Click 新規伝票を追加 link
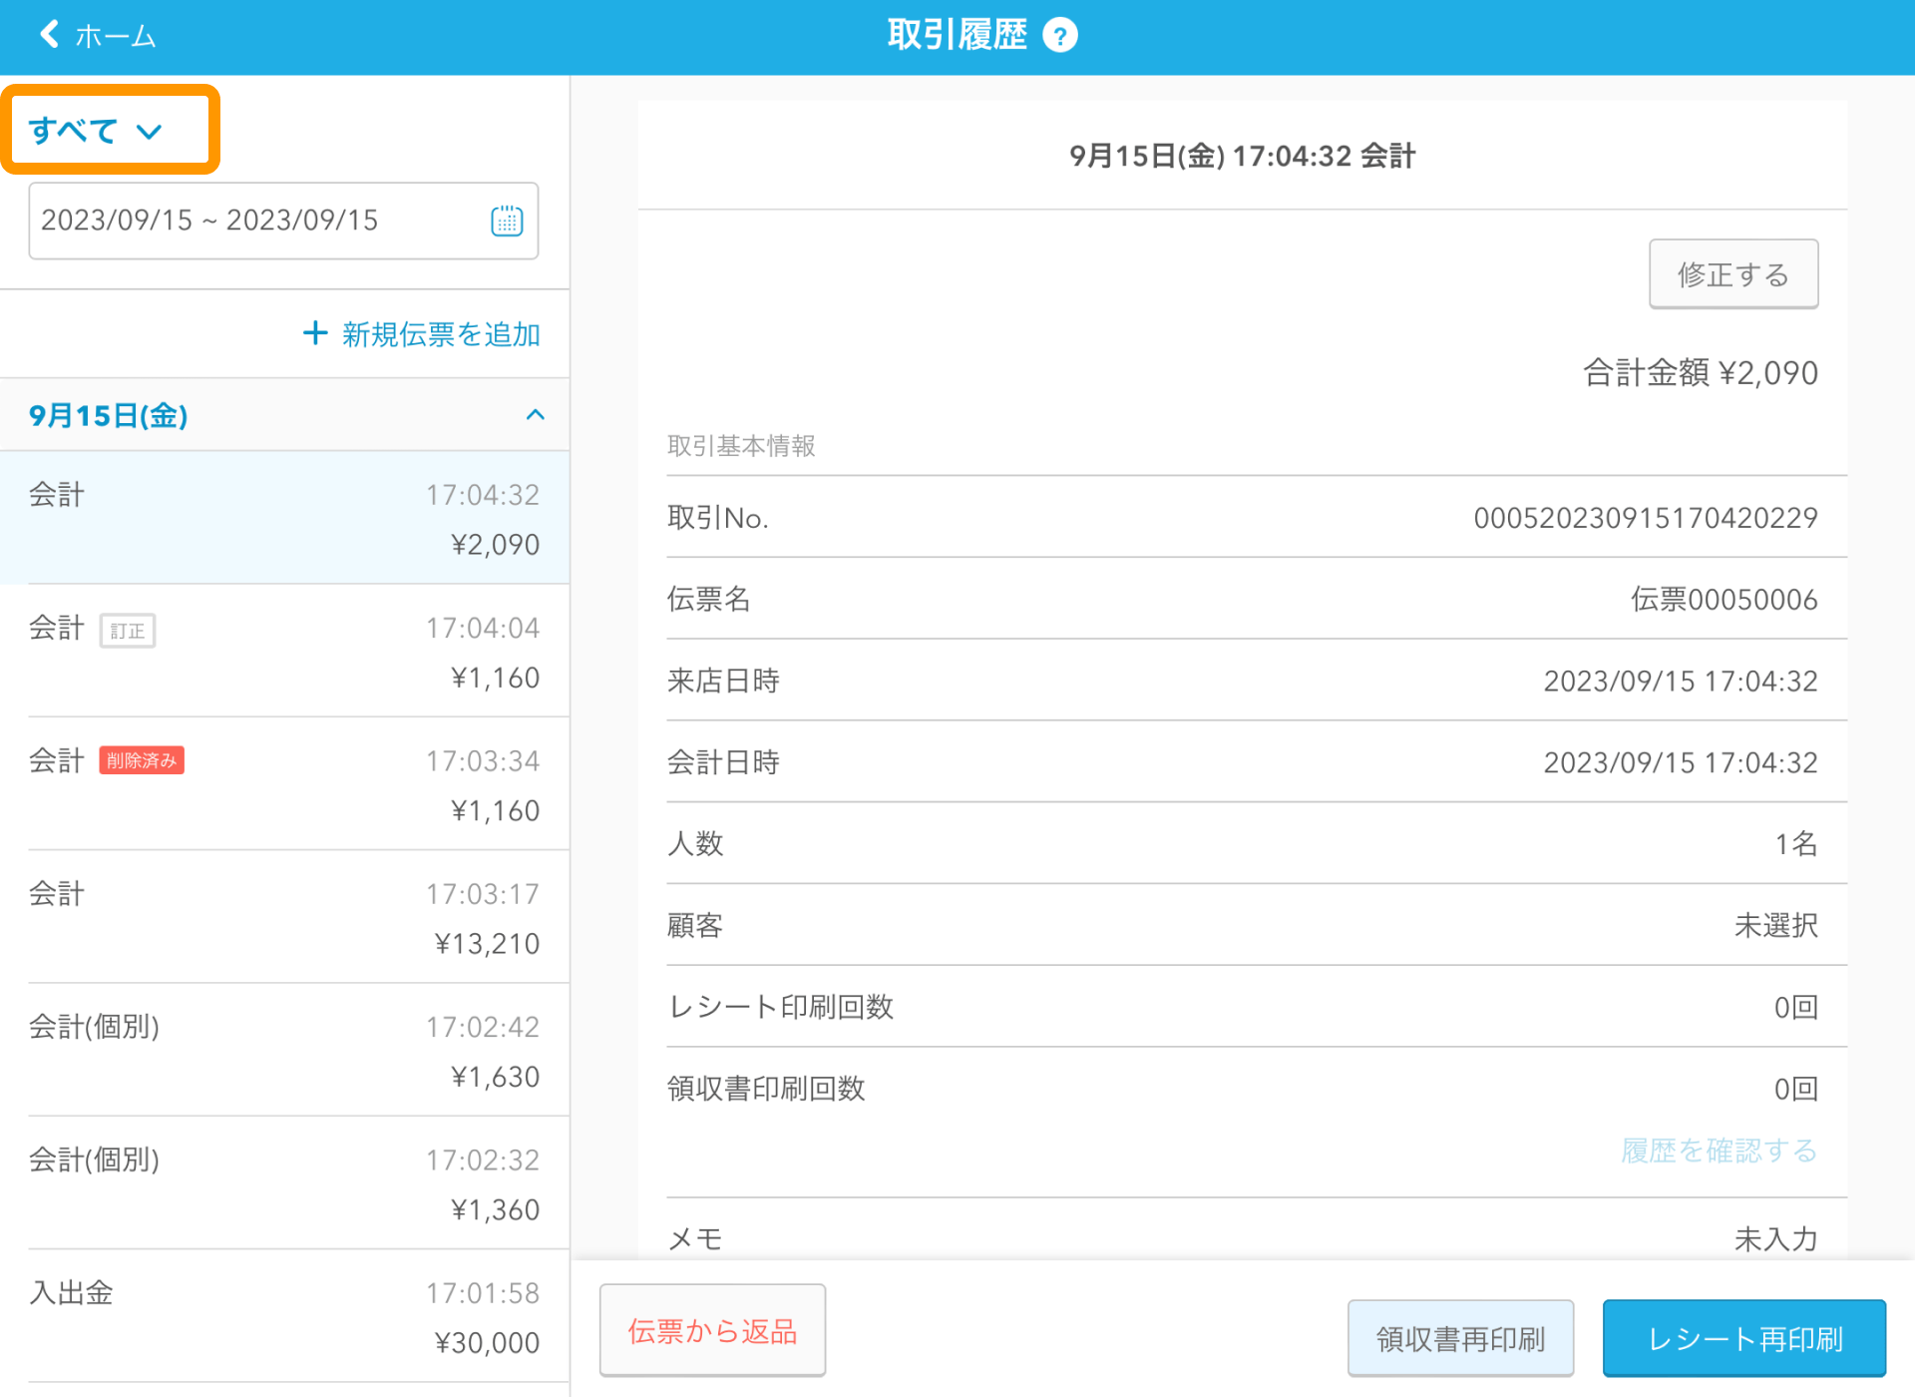 440,334
